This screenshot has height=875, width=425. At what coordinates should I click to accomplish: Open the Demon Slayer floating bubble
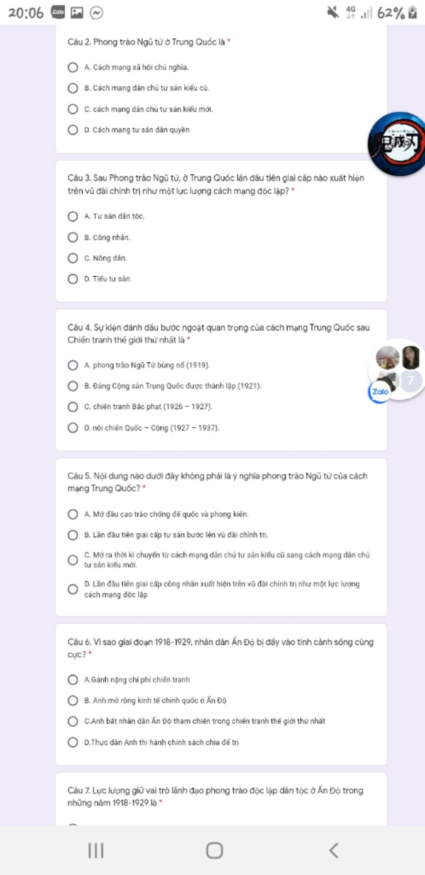click(x=396, y=143)
